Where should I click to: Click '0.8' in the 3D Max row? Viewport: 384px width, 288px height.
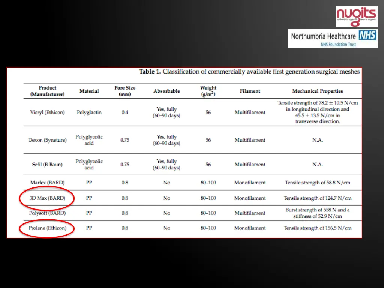[124, 198]
